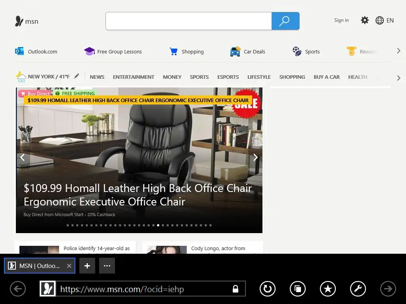Select the MONEY category
Image resolution: width=406 pixels, height=304 pixels.
(172, 77)
